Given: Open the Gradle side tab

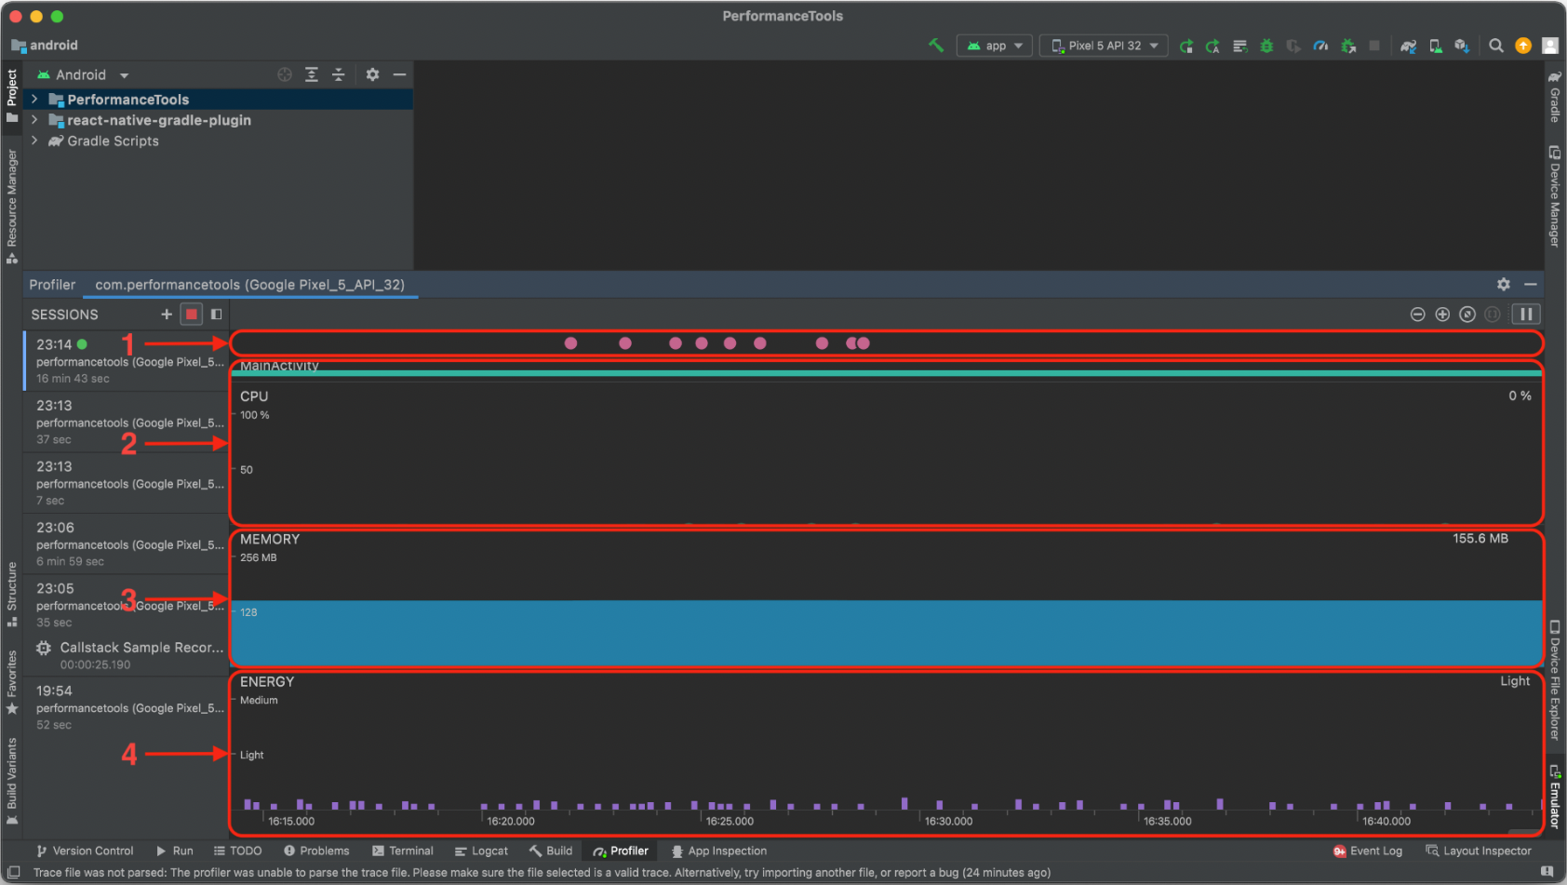Looking at the screenshot, I should pos(1555,97).
